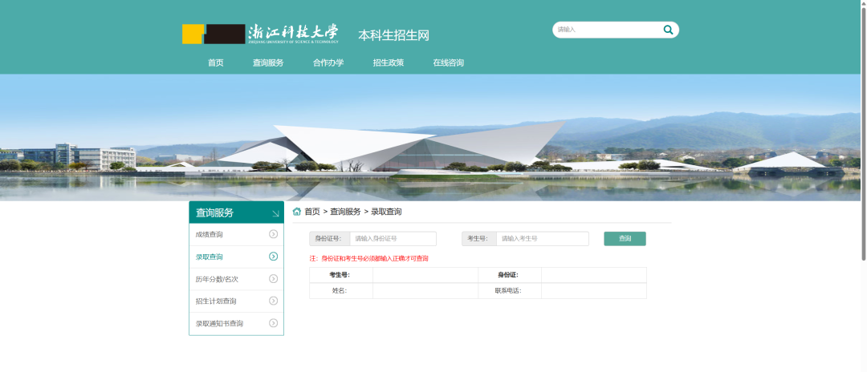Click the 联系电话: table cell
The width and height of the screenshot is (867, 372).
(509, 291)
